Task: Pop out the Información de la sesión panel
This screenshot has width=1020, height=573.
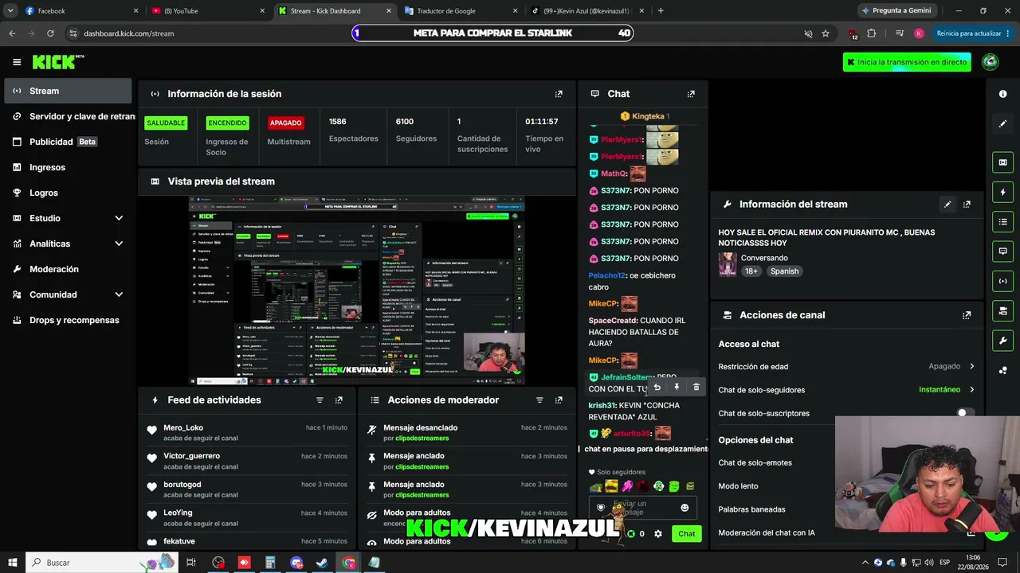Action: (x=559, y=94)
